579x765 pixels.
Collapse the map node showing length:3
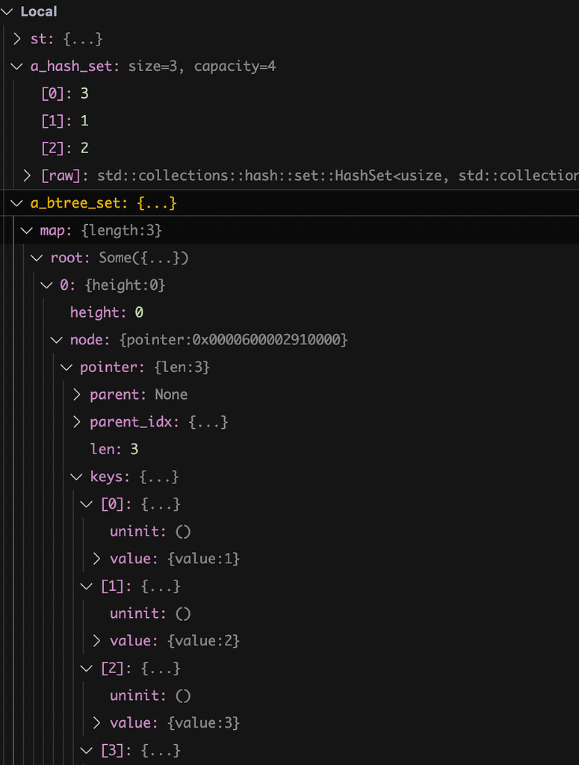(25, 230)
